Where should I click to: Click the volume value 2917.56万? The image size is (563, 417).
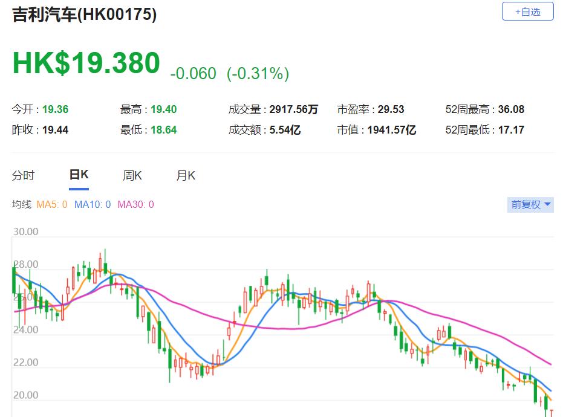click(294, 109)
